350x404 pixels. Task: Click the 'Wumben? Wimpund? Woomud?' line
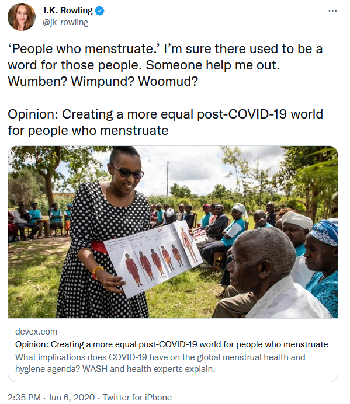coord(103,81)
